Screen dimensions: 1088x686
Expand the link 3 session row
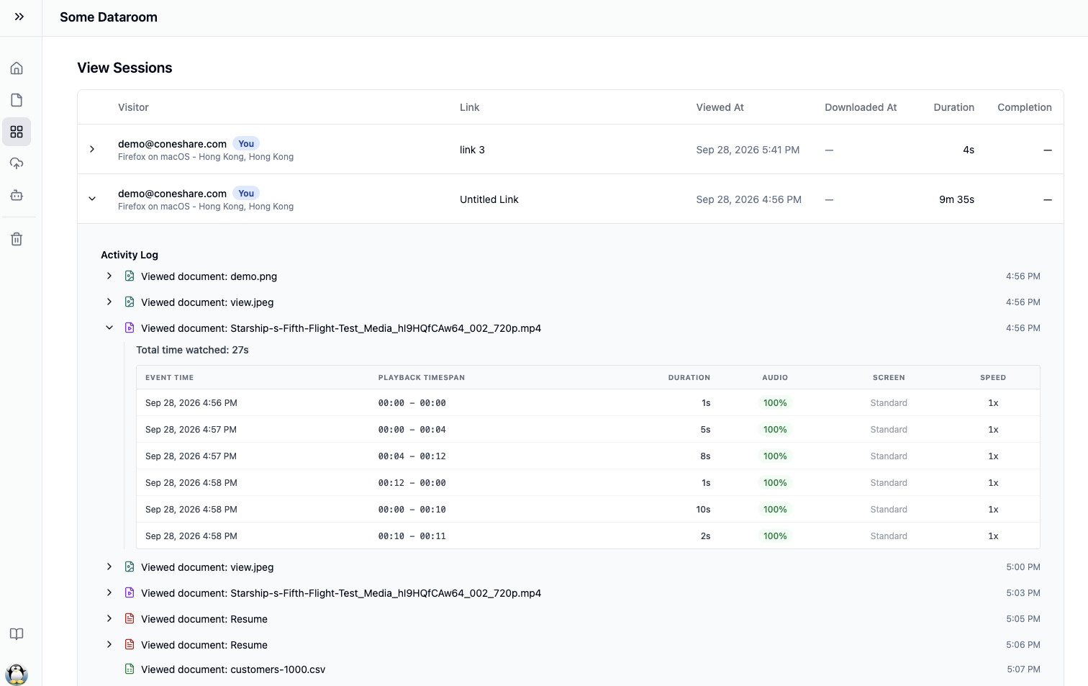tap(92, 149)
